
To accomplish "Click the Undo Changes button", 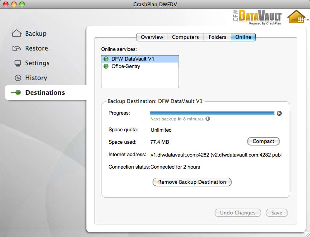I will 238,213.
